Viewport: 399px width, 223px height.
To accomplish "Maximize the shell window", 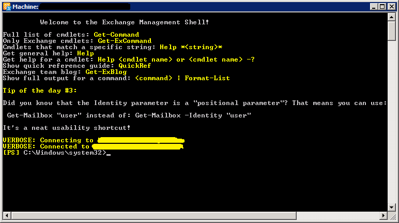I will pyautogui.click(x=382, y=7).
